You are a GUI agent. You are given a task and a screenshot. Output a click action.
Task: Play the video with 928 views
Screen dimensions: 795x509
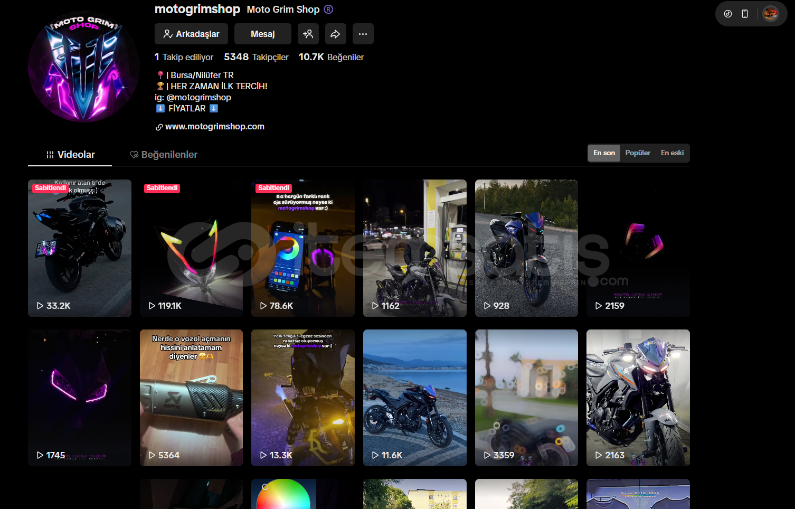(x=526, y=248)
